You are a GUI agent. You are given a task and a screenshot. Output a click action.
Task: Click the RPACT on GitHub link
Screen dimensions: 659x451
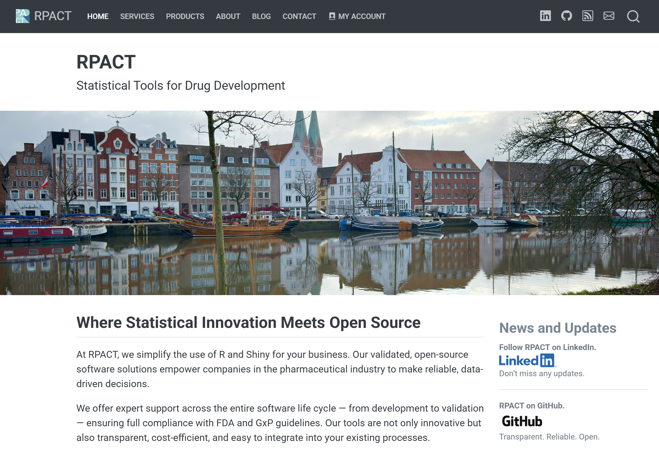(531, 406)
